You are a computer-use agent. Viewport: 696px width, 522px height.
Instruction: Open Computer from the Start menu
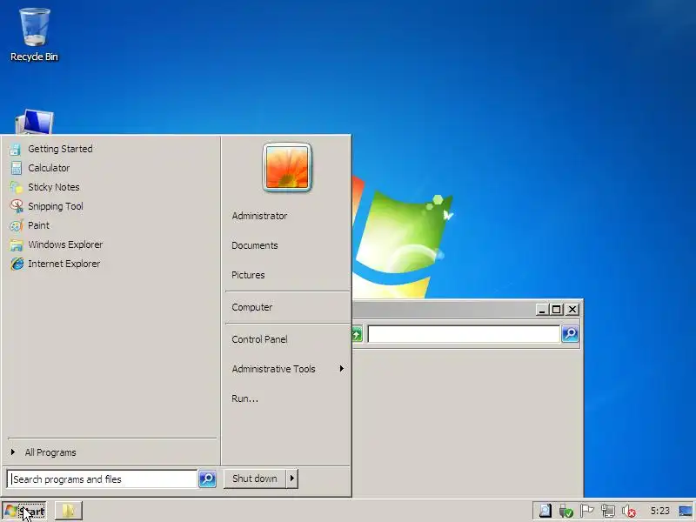[x=252, y=307]
